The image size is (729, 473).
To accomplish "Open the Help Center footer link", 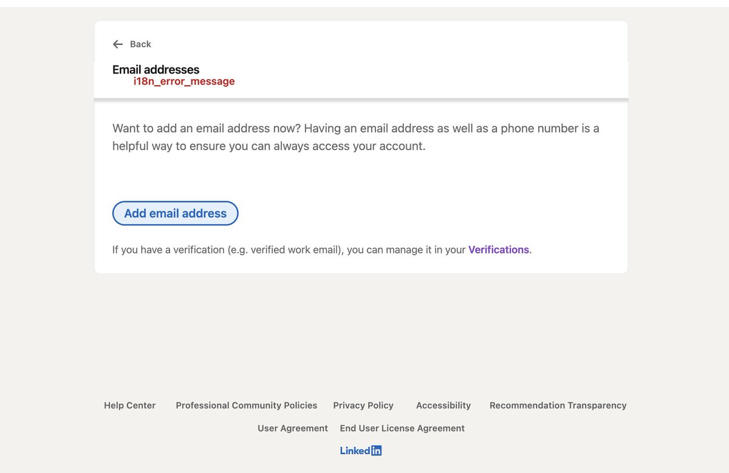I will point(130,406).
